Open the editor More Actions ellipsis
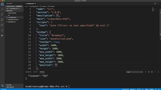Viewport: 161px width, 90px height. (x=158, y=3)
